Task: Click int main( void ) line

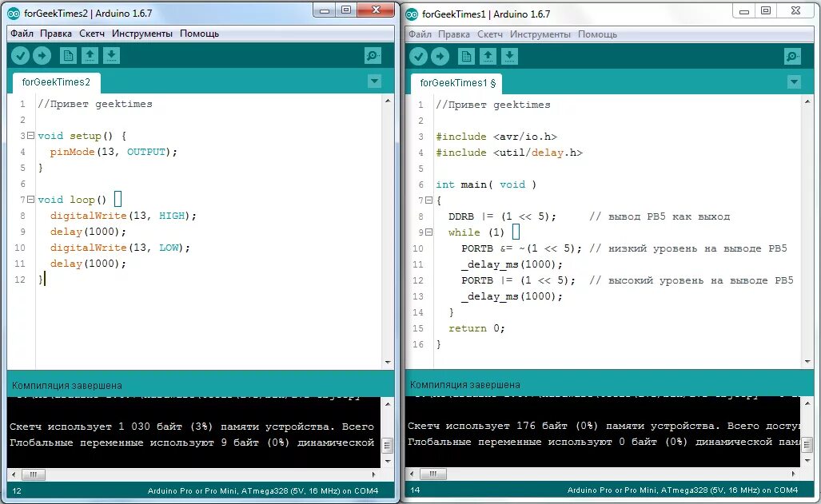Action: point(486,185)
